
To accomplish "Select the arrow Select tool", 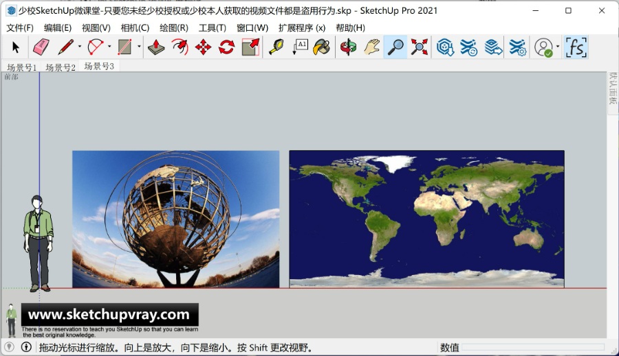I will 15,47.
